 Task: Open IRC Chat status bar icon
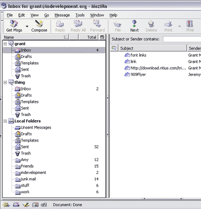coord(44,205)
